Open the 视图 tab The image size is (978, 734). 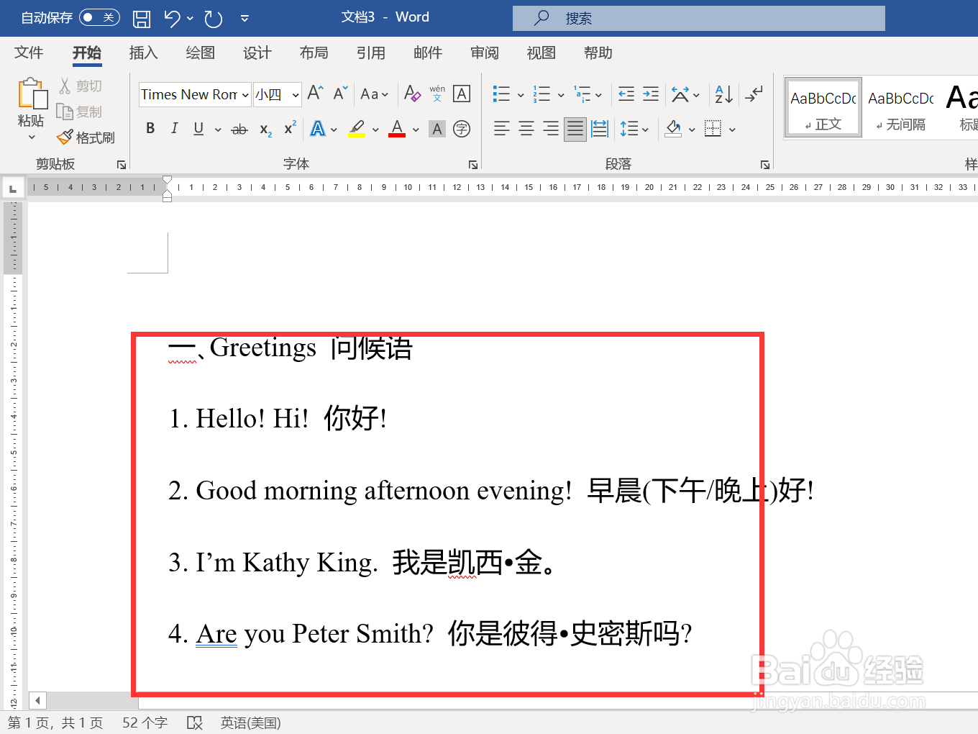(x=541, y=53)
